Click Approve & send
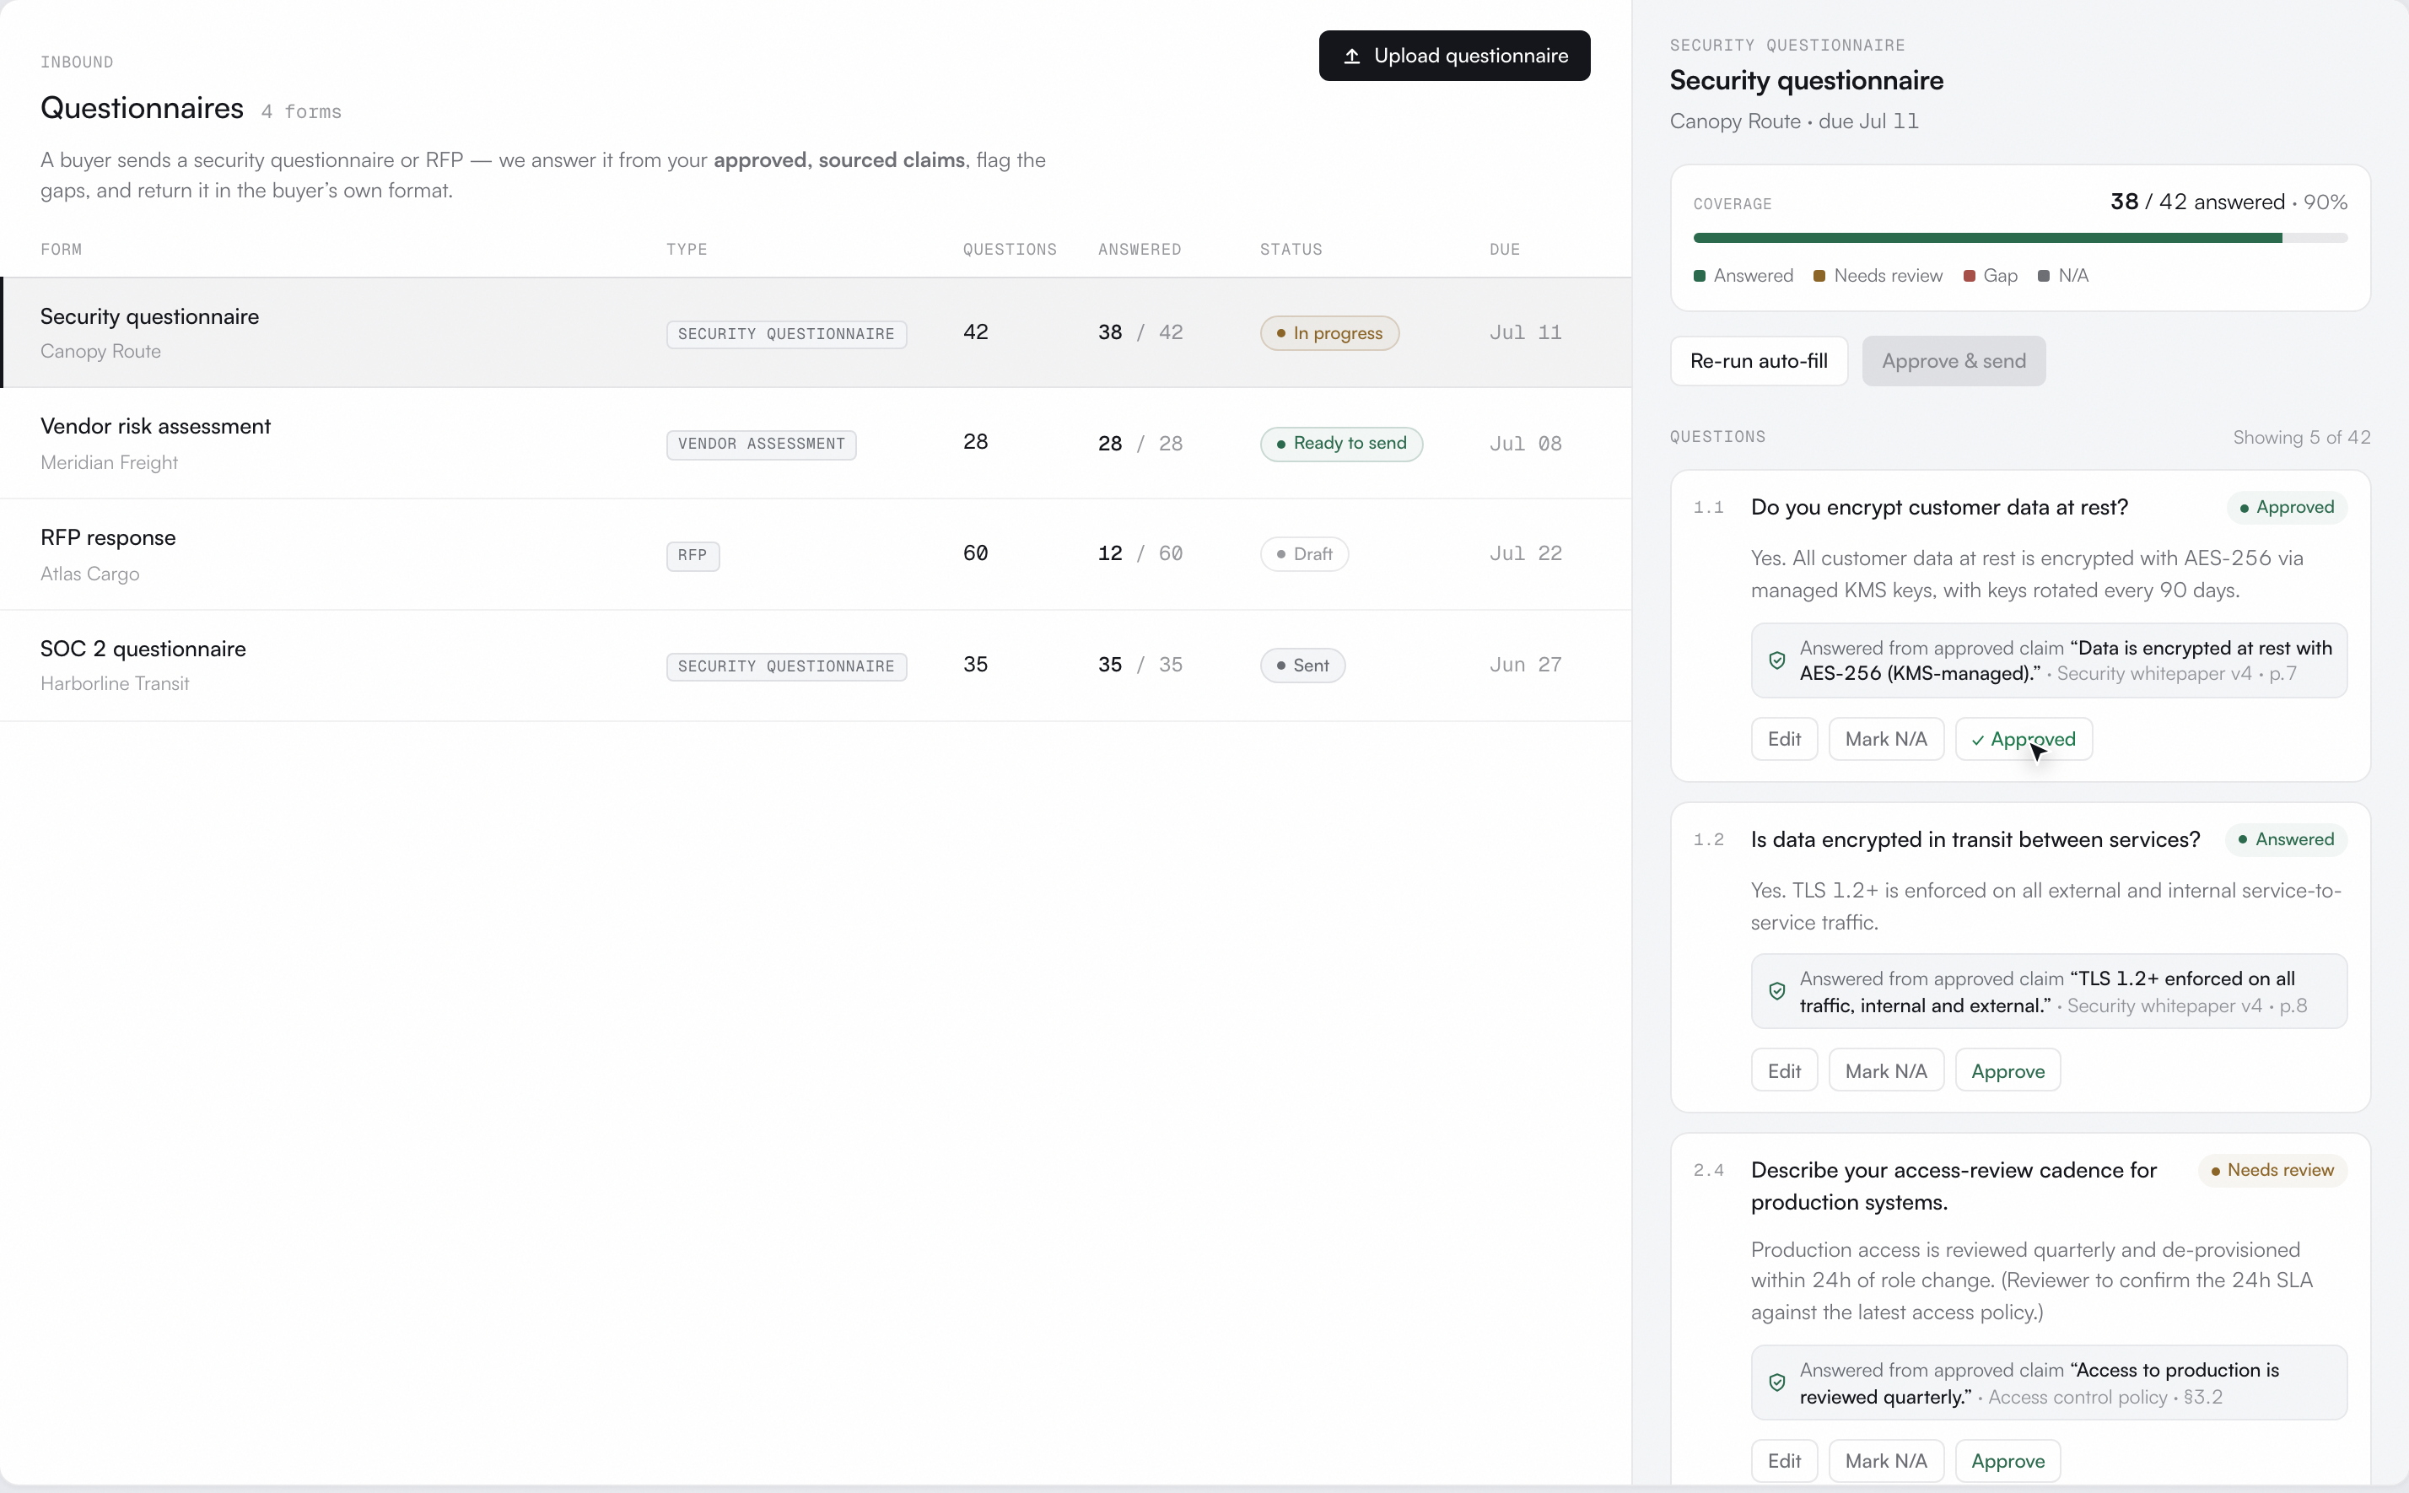This screenshot has width=2409, height=1493. point(1953,361)
